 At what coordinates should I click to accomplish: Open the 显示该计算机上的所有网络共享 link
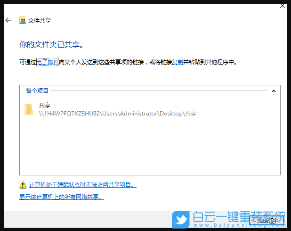62,197
